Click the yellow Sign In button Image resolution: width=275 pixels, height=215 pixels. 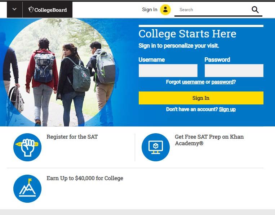click(x=201, y=98)
